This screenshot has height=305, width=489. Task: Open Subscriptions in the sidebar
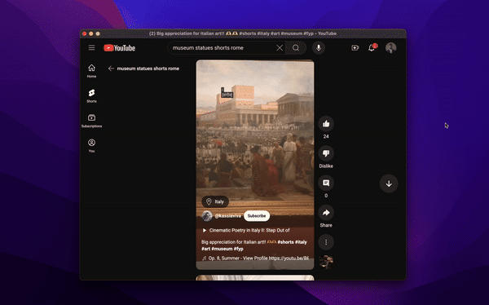pyautogui.click(x=91, y=121)
